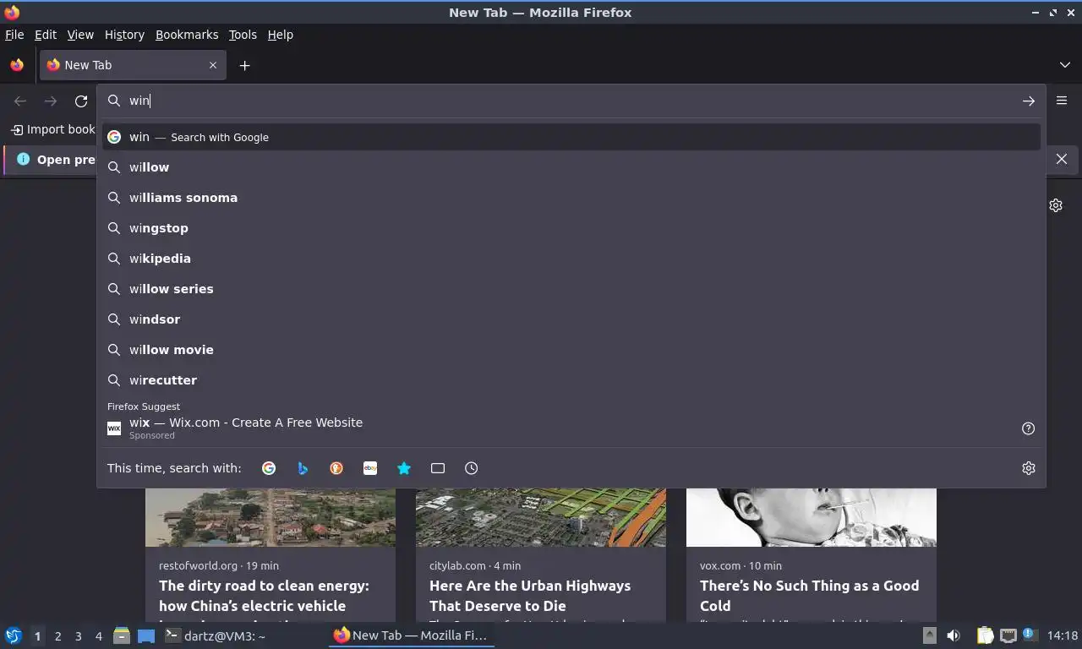Open sponsored Wix.com suggestion
This screenshot has width=1082, height=649.
(x=571, y=428)
